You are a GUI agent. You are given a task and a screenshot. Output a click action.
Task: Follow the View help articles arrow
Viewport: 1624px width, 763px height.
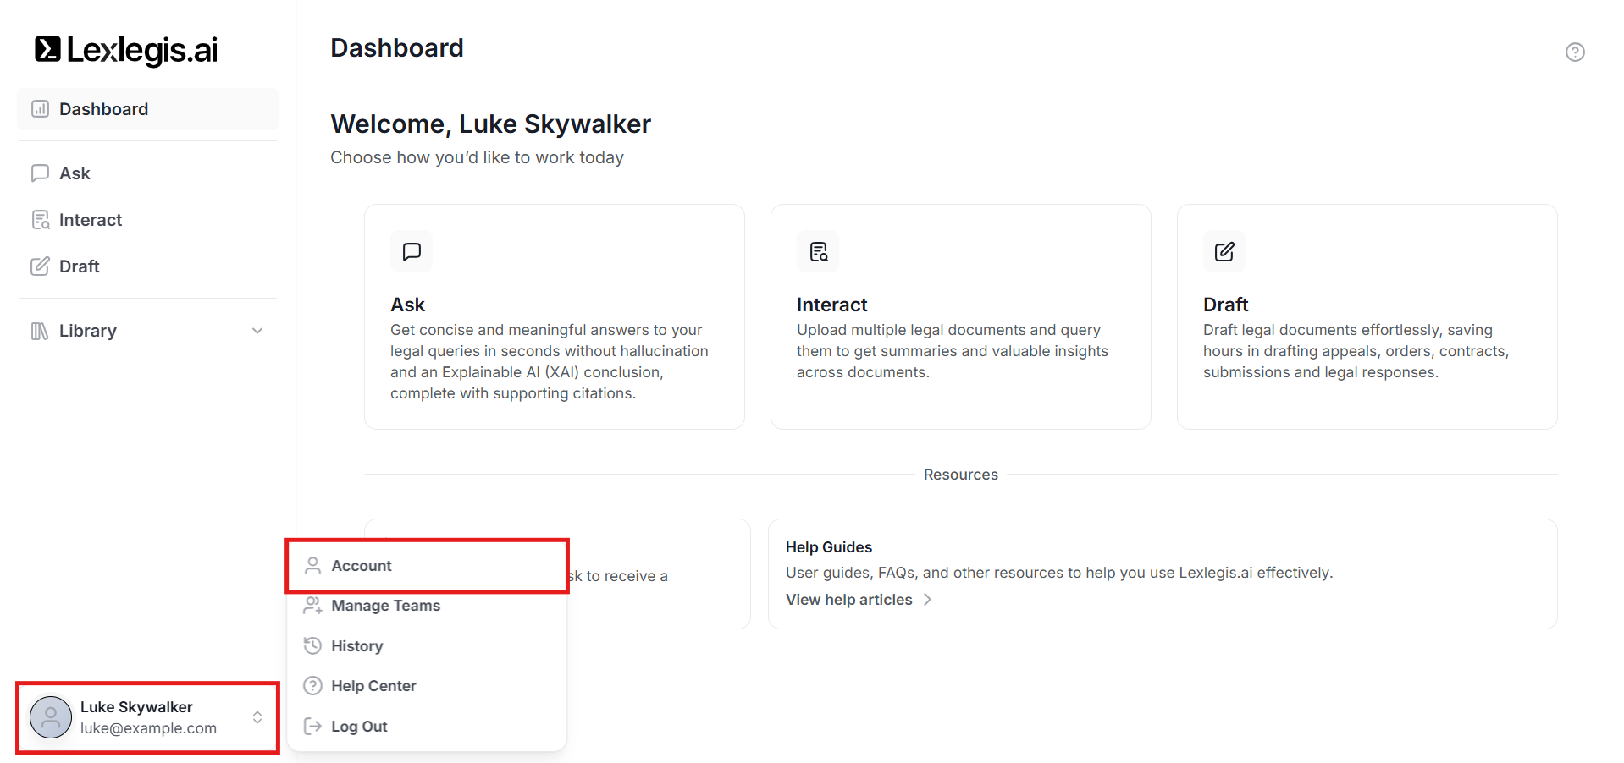point(928,600)
